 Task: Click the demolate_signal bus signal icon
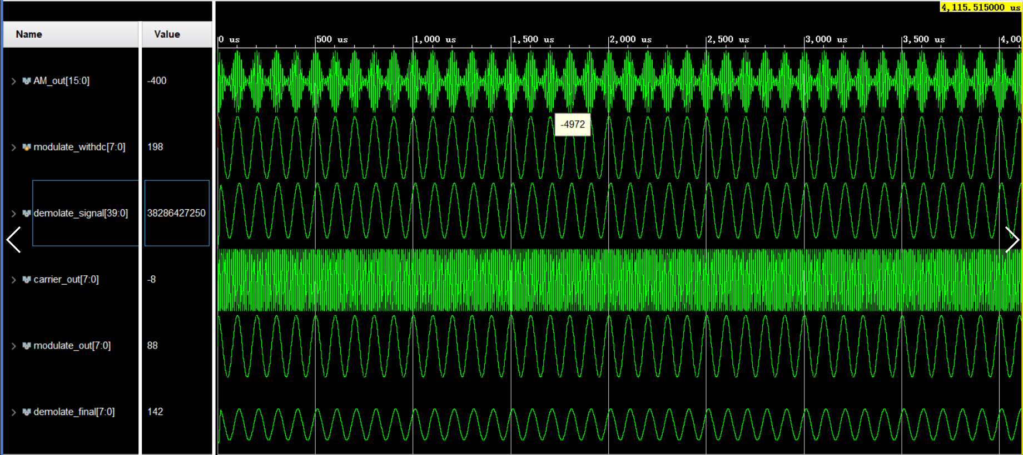pyautogui.click(x=26, y=213)
